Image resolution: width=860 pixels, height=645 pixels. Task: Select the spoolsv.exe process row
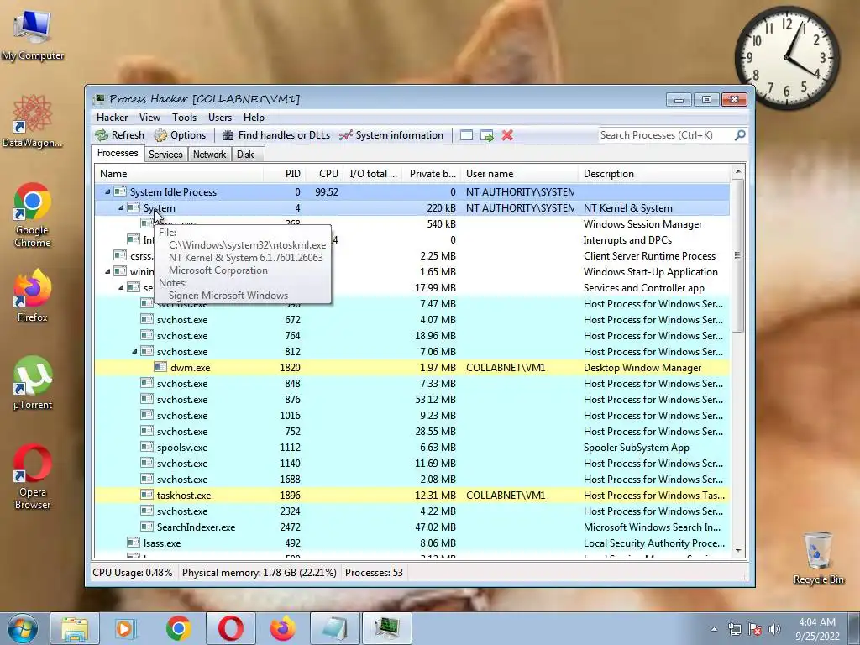coord(412,448)
